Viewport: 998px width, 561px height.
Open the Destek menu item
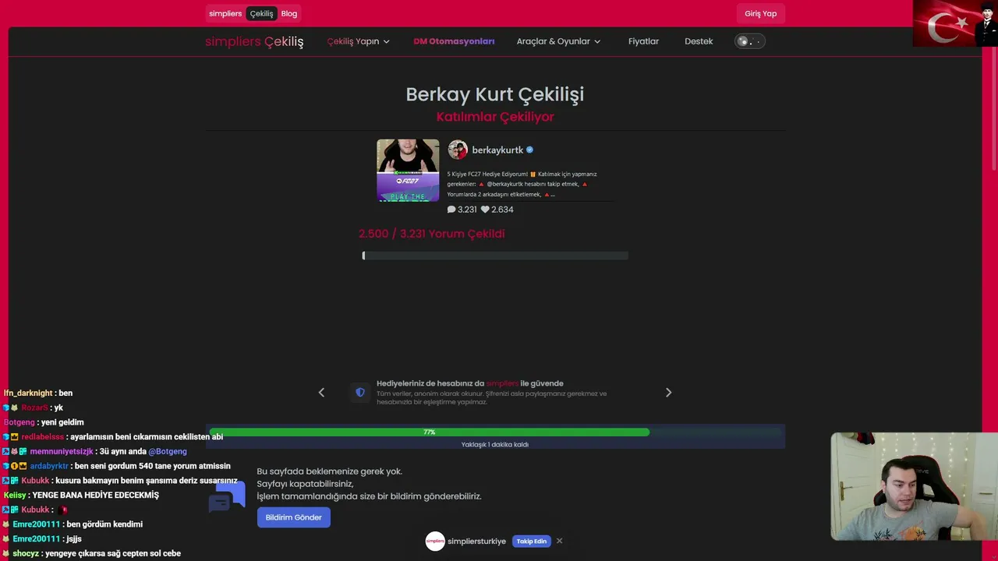[x=699, y=41]
